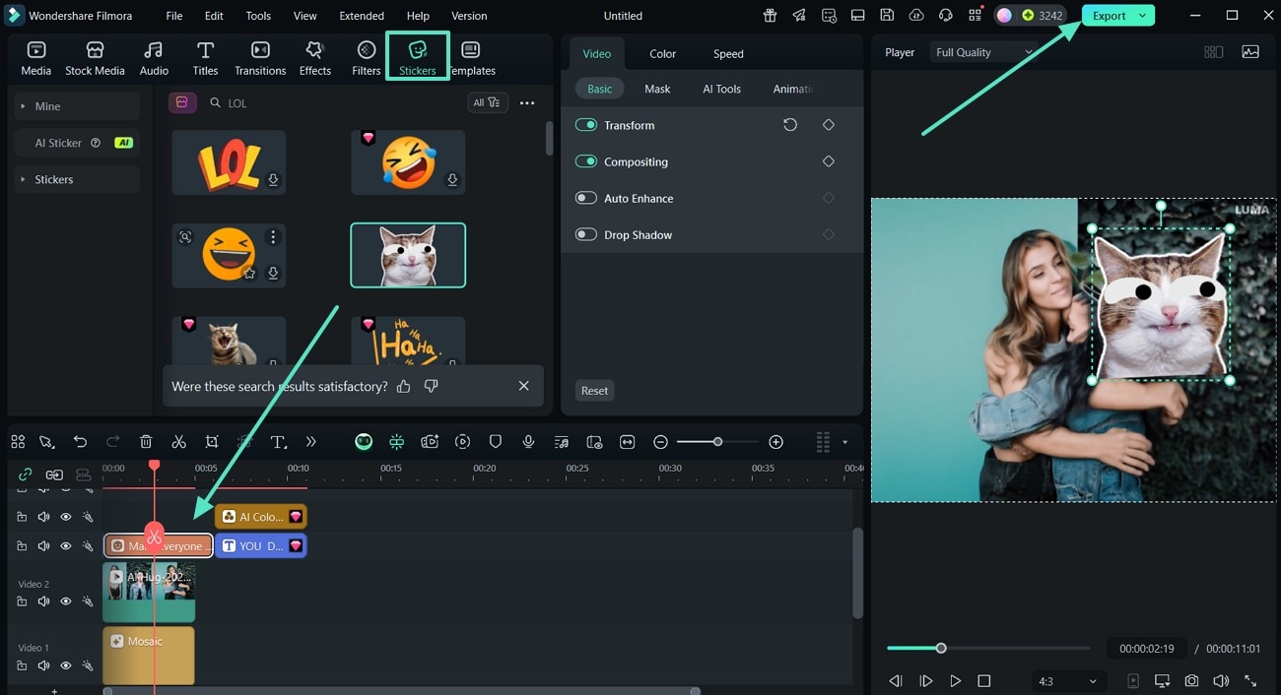Open the Filters tab
The width and height of the screenshot is (1281, 695).
tap(366, 58)
